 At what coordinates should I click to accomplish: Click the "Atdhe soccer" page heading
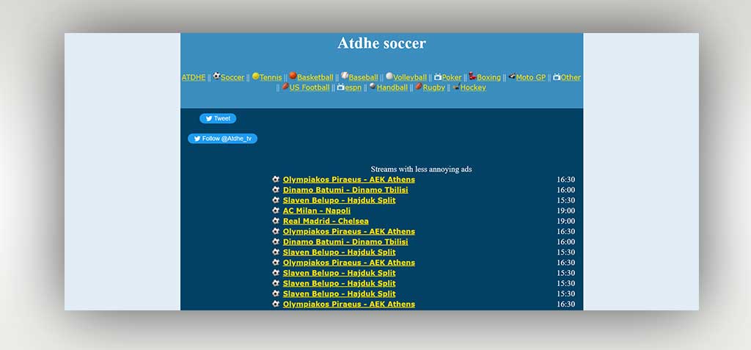coord(381,43)
